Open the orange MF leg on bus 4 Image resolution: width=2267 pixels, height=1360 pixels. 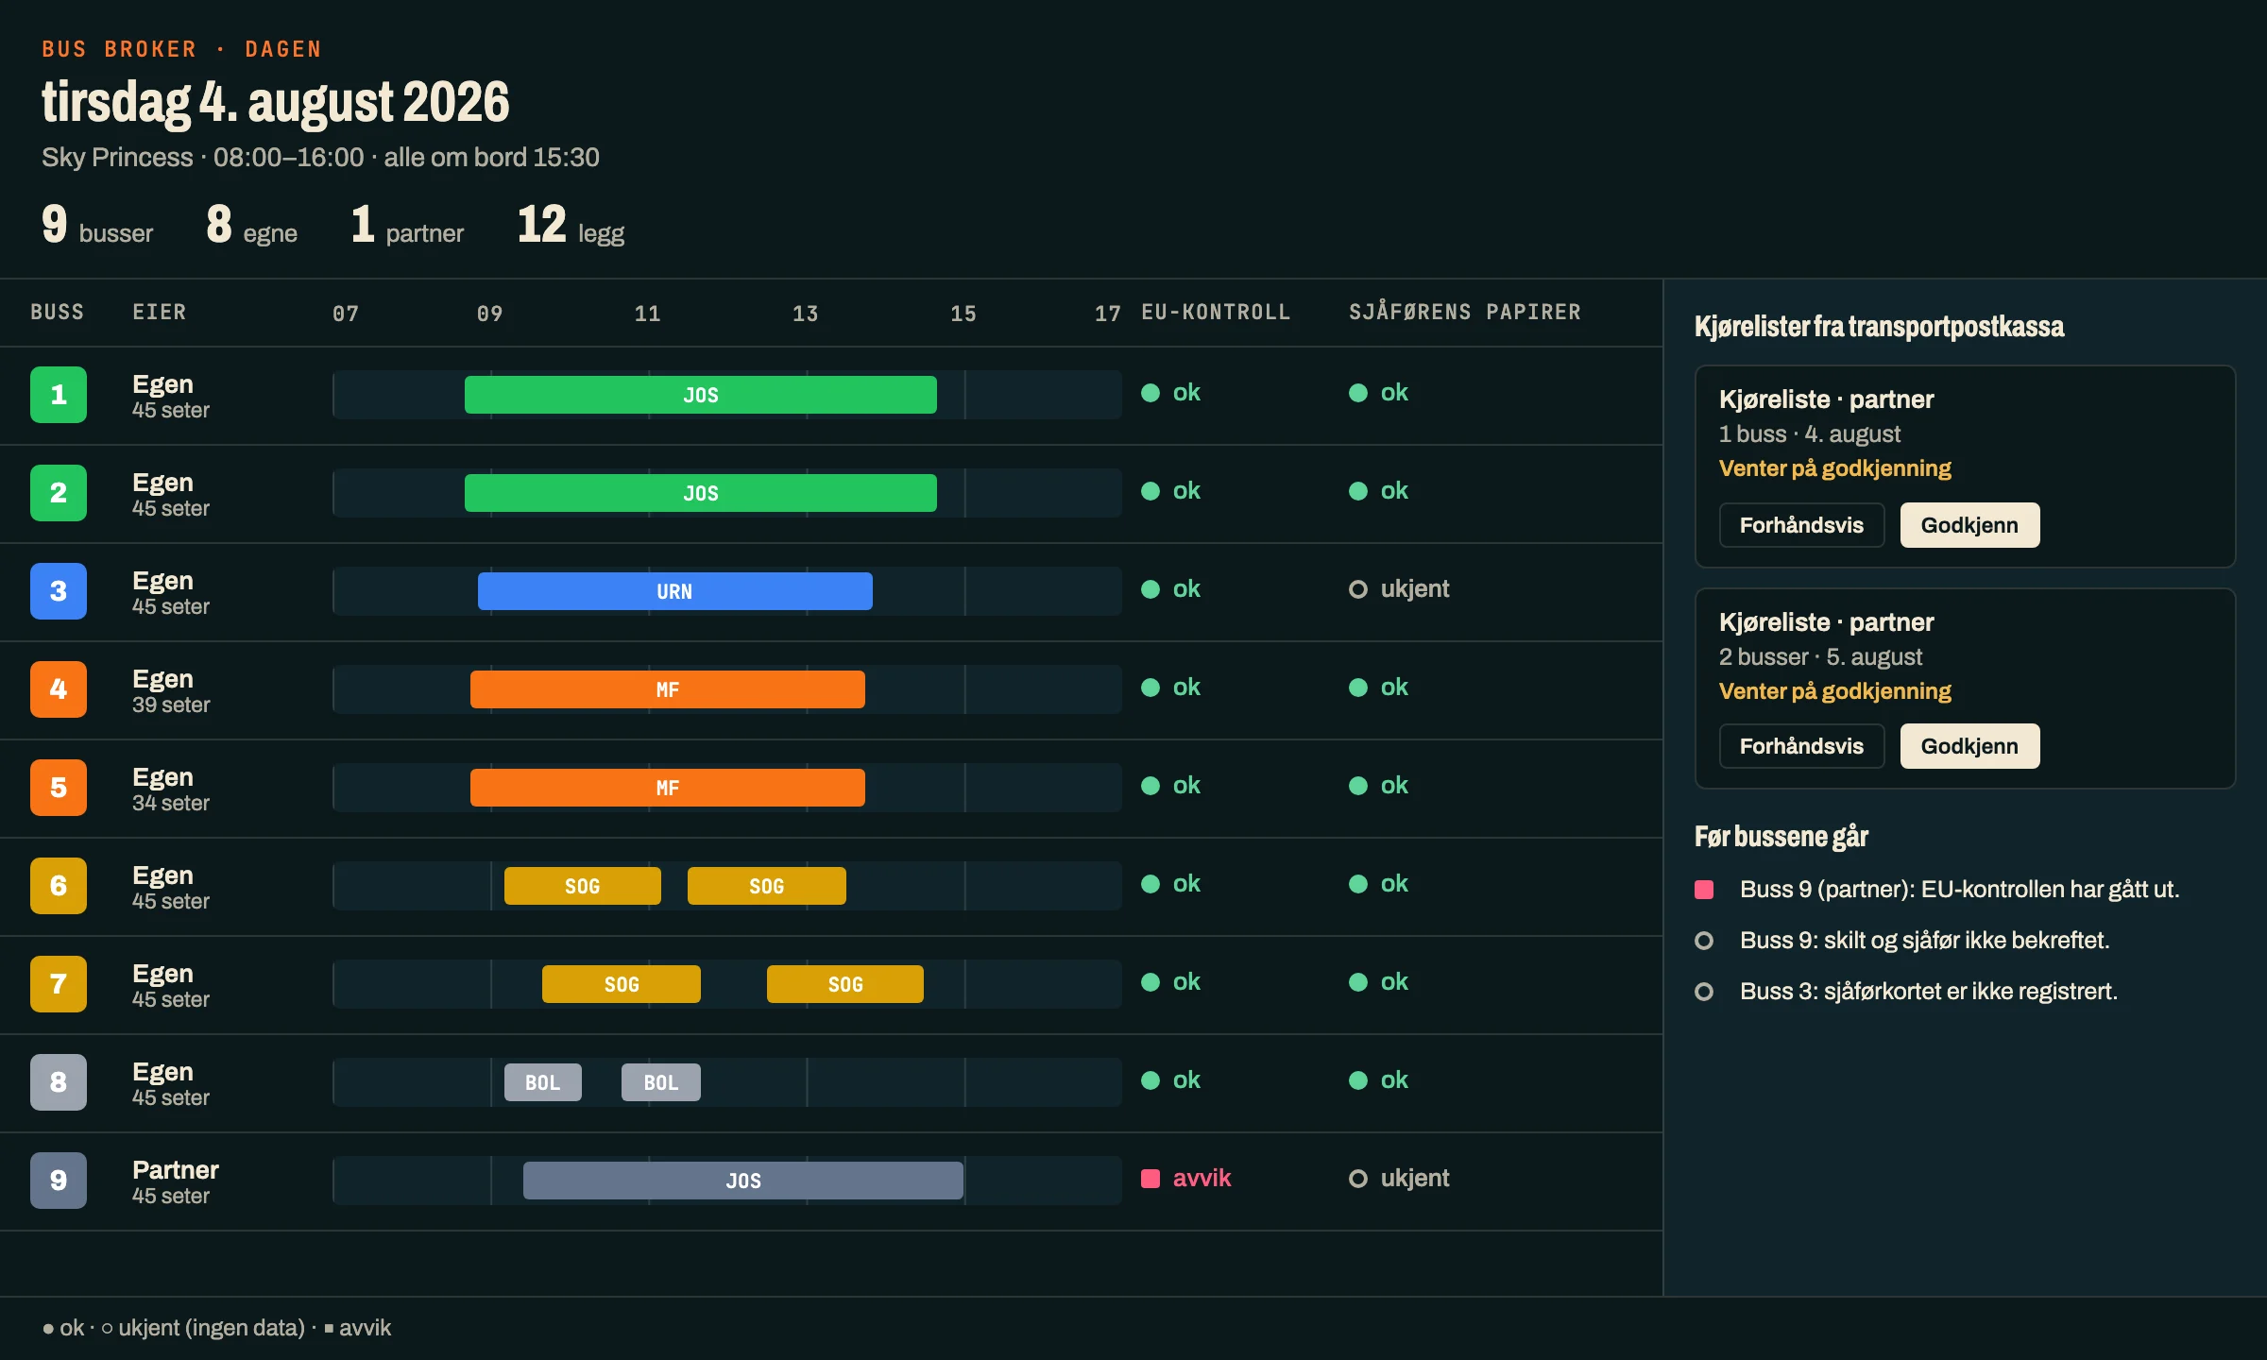click(668, 689)
